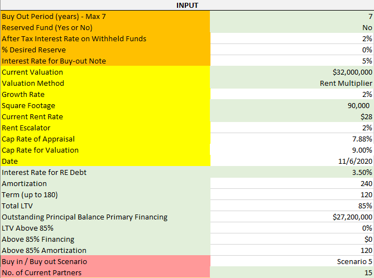Screen dimensions: 374x278
Task: Select the INPUT header cell
Action: coord(187,5)
